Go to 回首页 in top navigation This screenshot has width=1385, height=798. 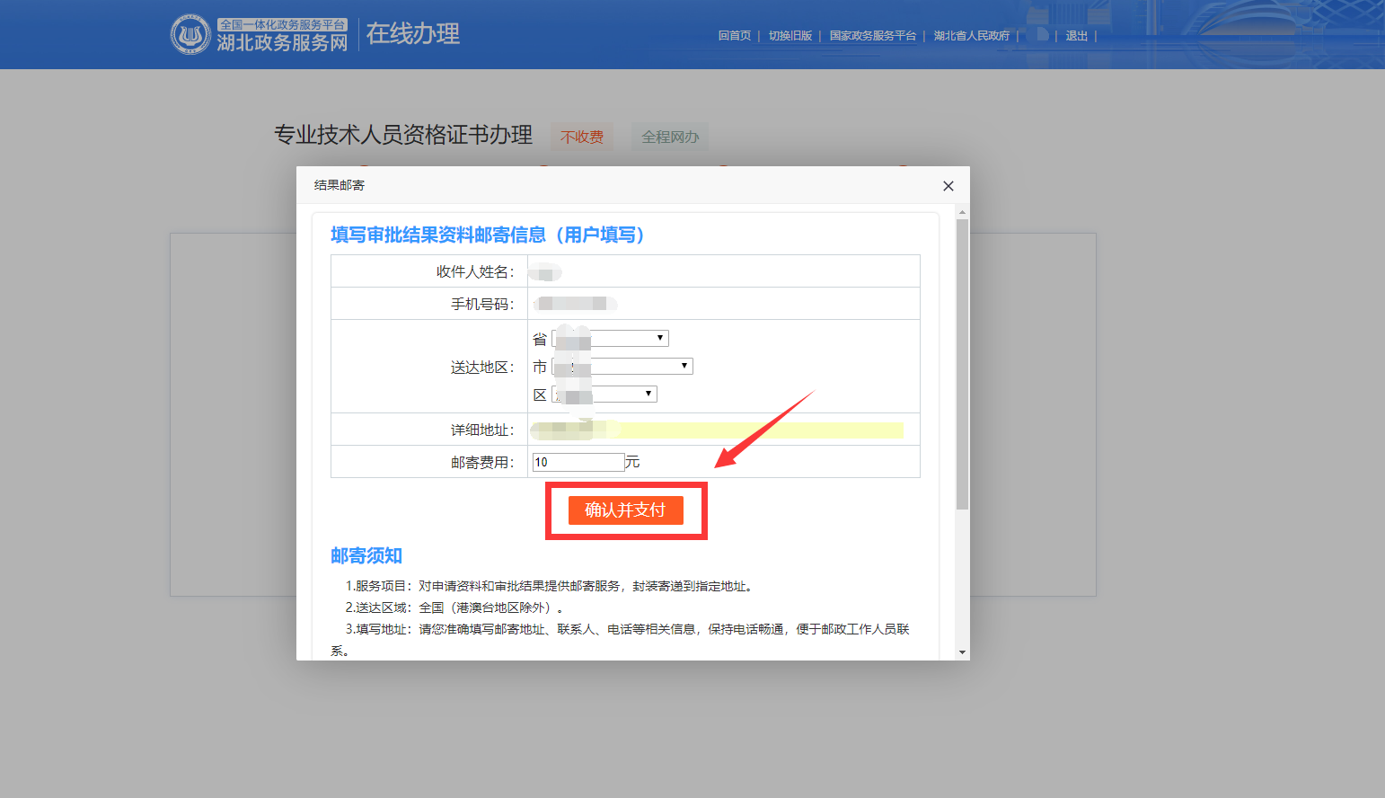click(x=734, y=36)
